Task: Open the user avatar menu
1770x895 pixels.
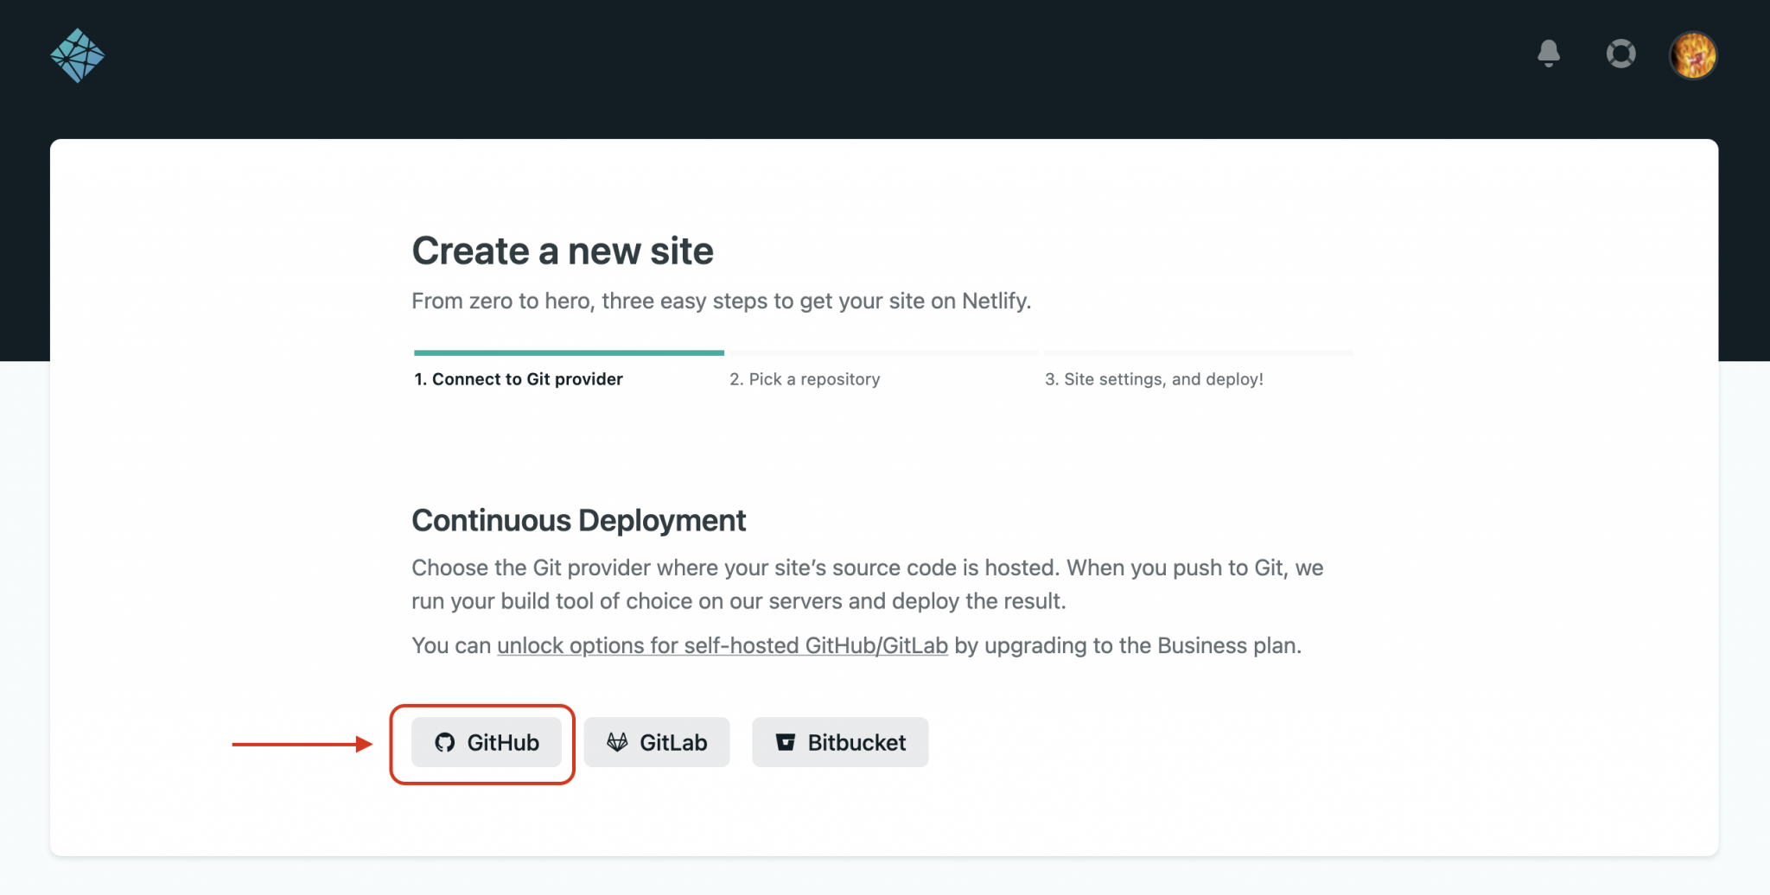Action: (x=1692, y=54)
